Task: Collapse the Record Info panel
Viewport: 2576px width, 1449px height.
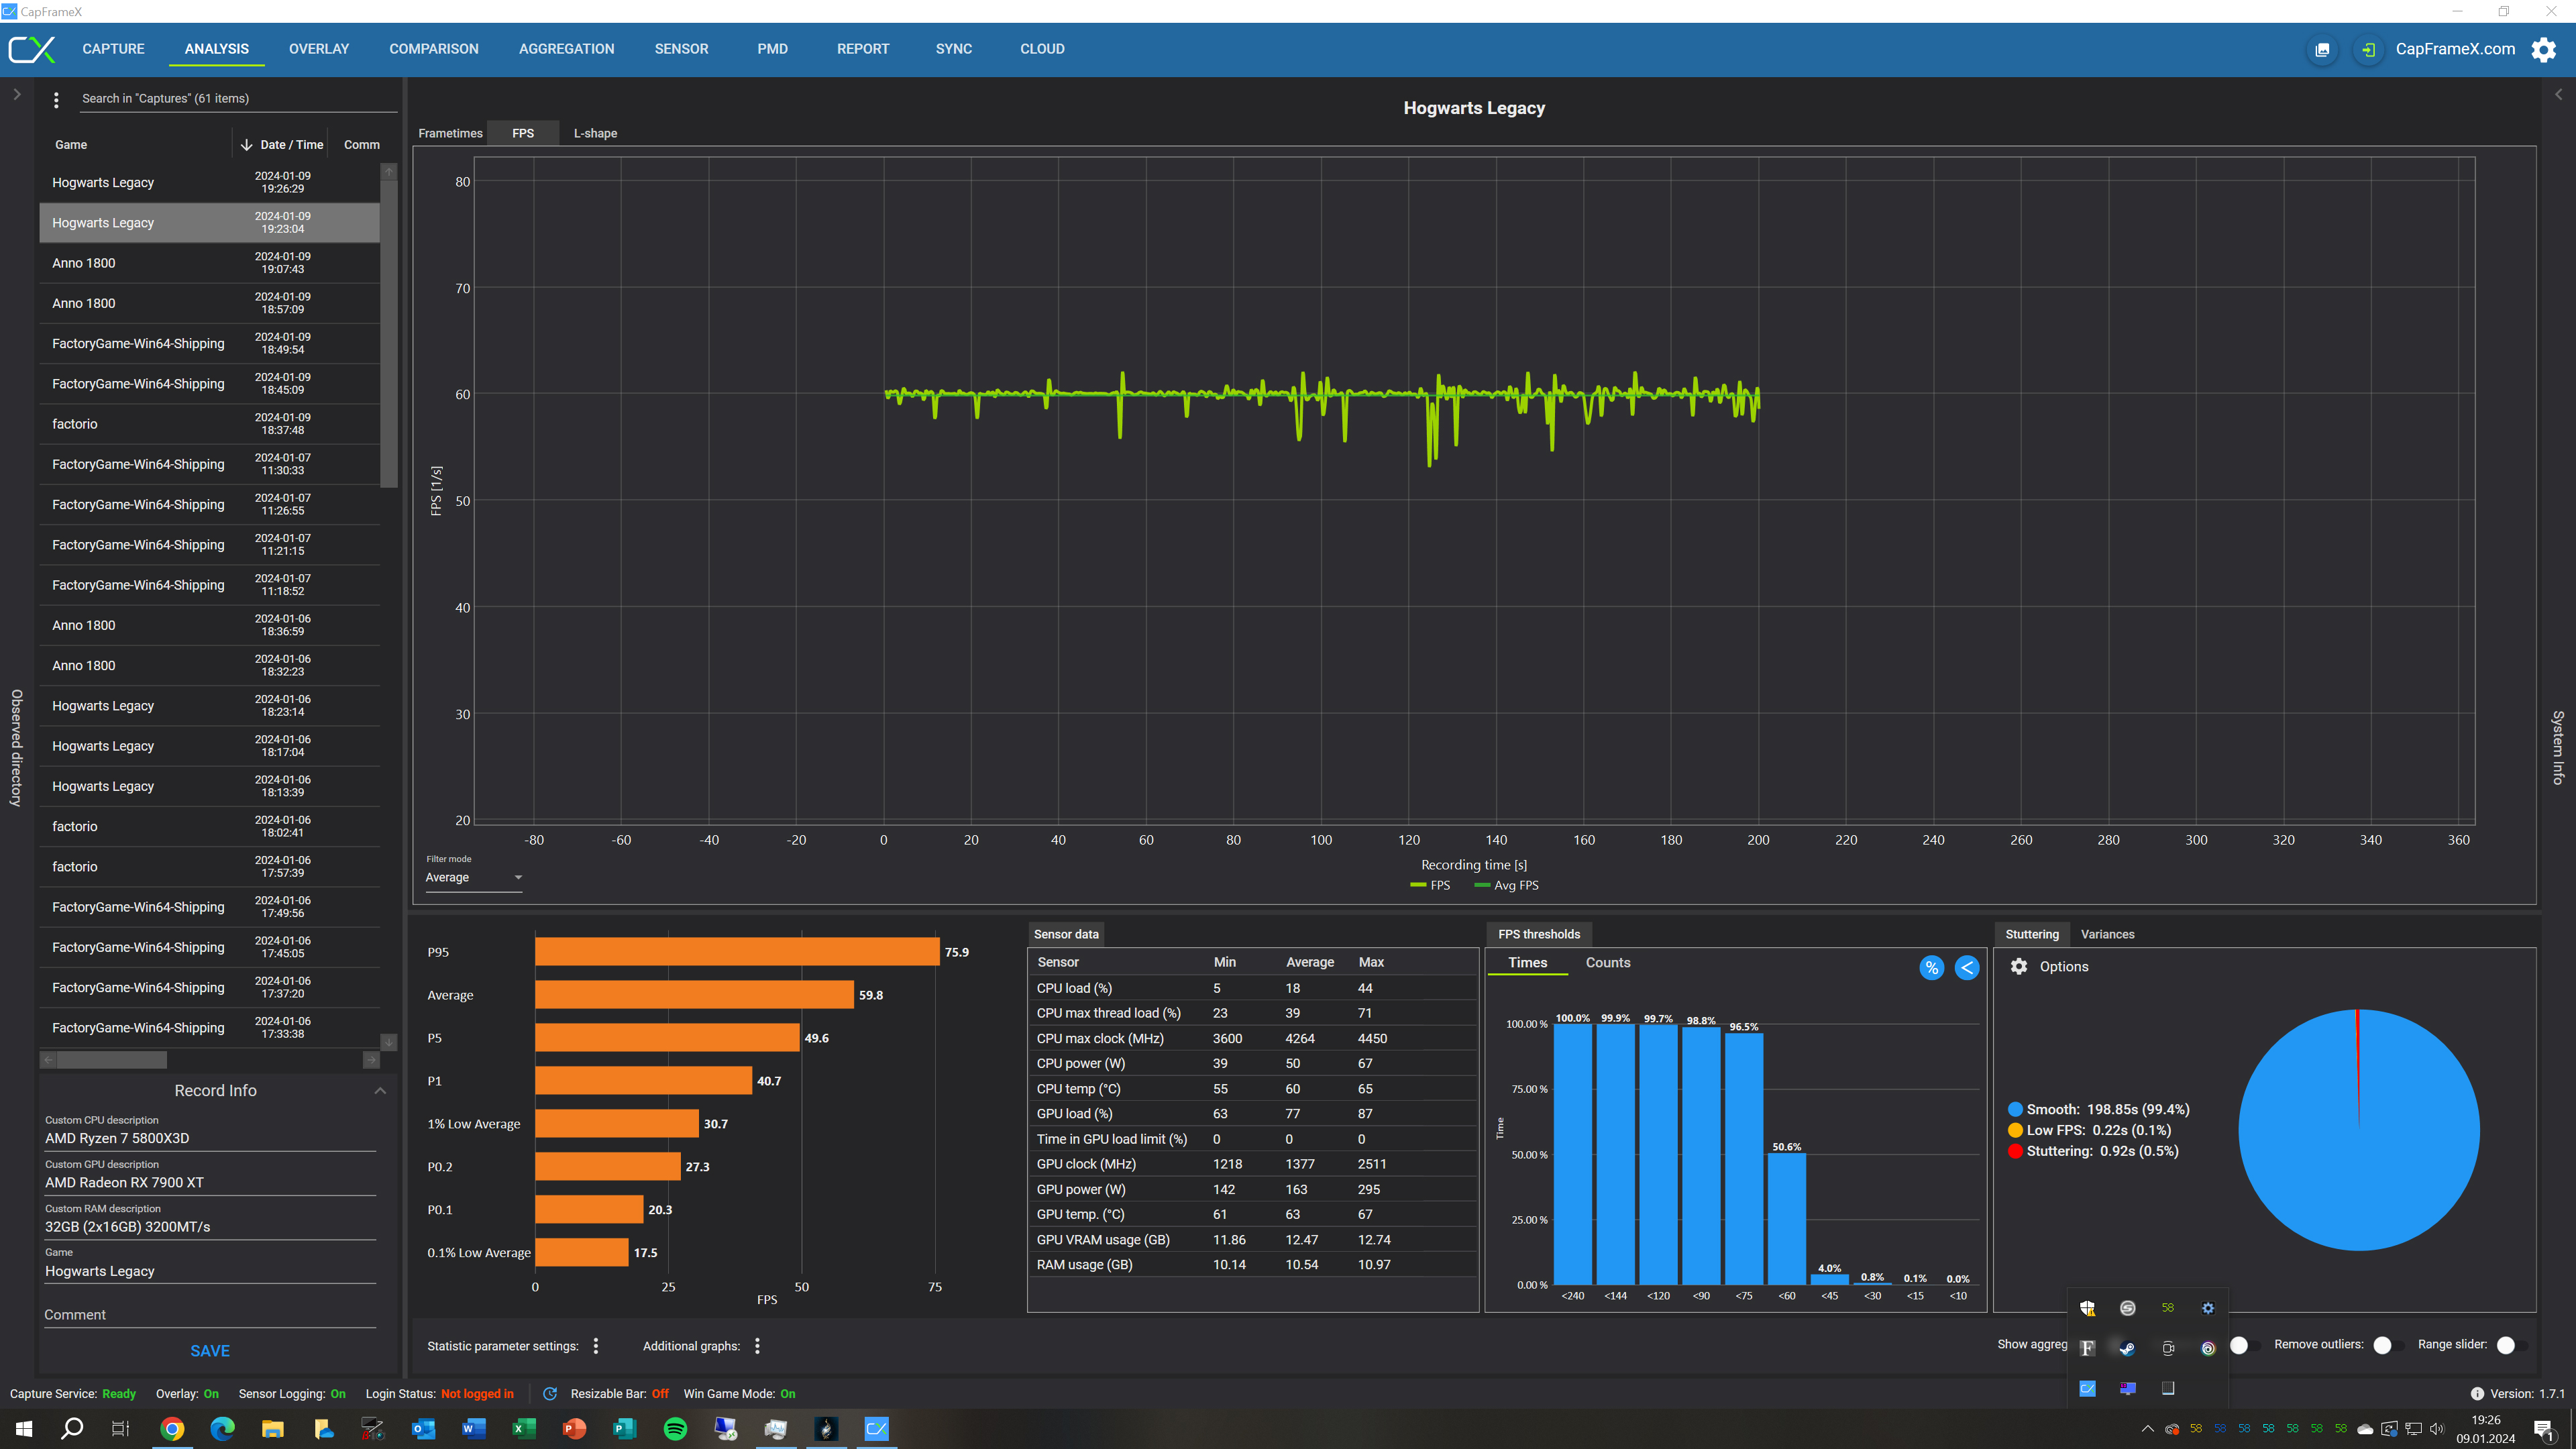Action: (x=380, y=1090)
